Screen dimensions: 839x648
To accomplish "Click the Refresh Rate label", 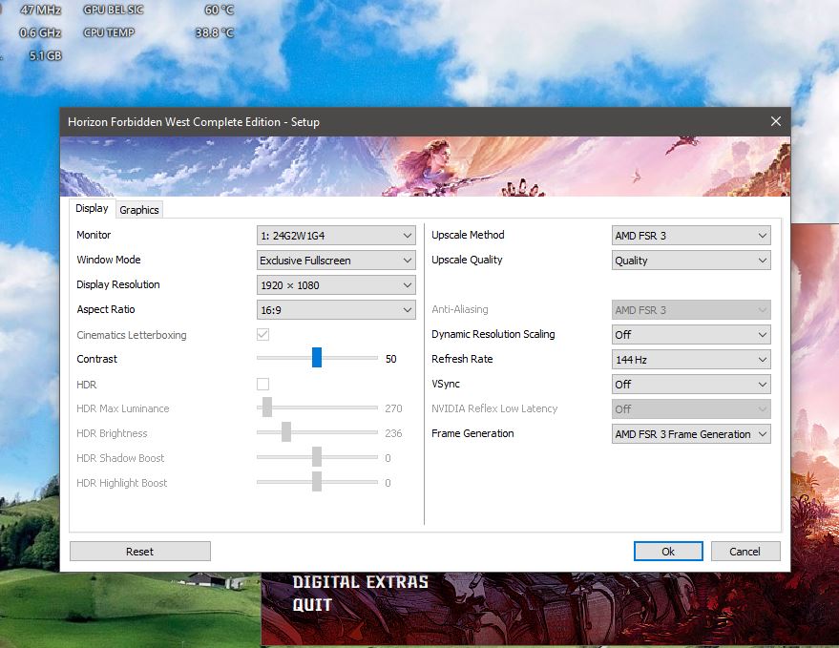I will pyautogui.click(x=462, y=359).
